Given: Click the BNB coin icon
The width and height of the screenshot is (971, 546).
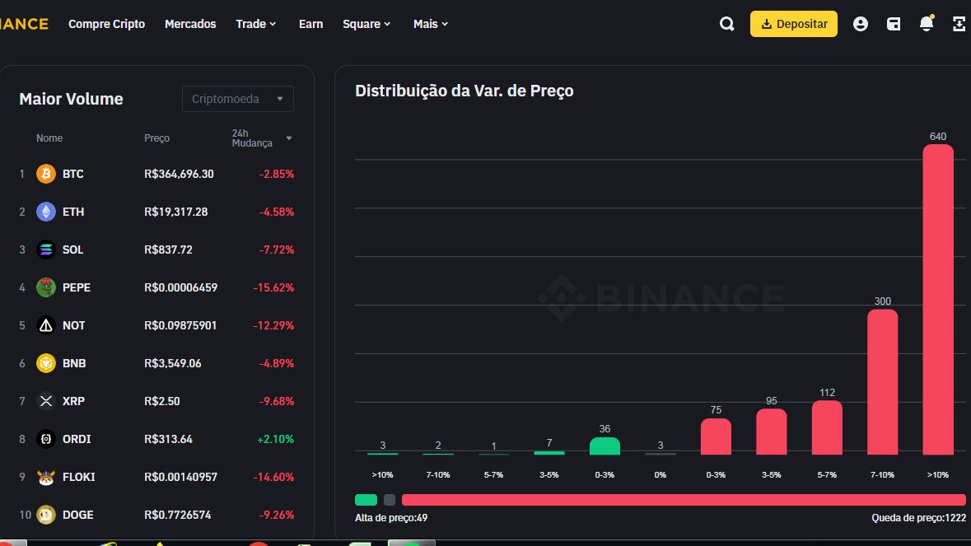Looking at the screenshot, I should 46,363.
